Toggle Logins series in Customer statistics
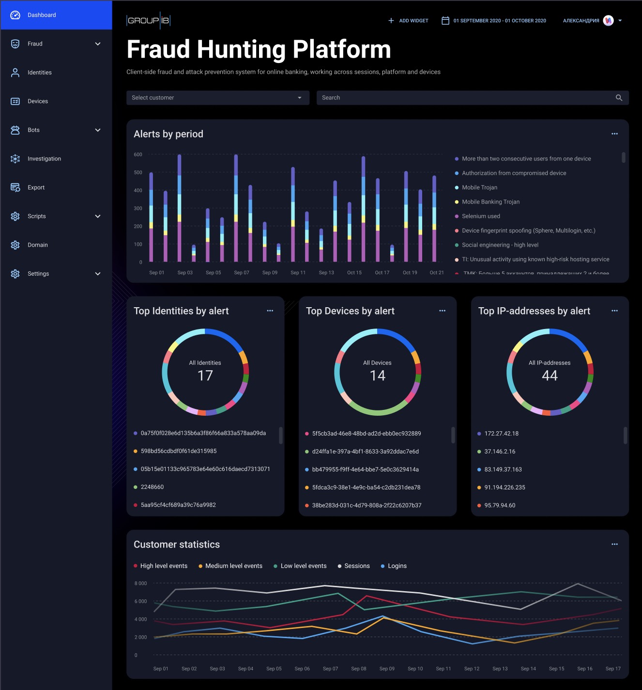Viewport: 642px width, 690px height. click(394, 566)
